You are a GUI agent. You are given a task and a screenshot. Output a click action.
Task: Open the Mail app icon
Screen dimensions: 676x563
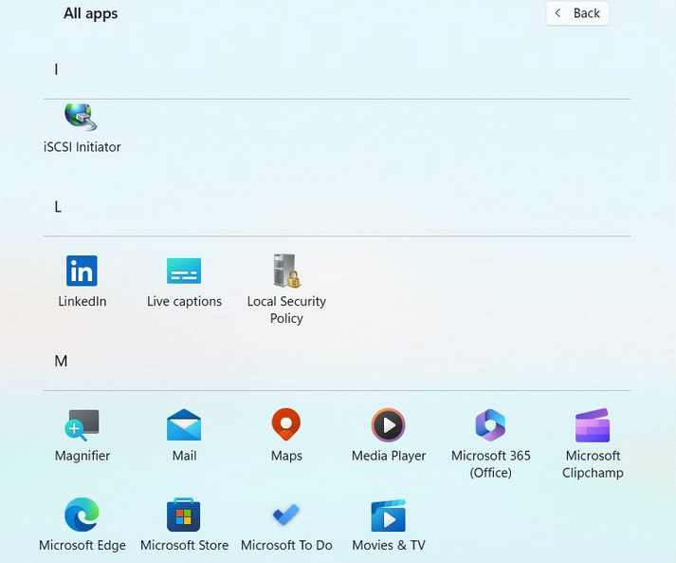coord(184,425)
